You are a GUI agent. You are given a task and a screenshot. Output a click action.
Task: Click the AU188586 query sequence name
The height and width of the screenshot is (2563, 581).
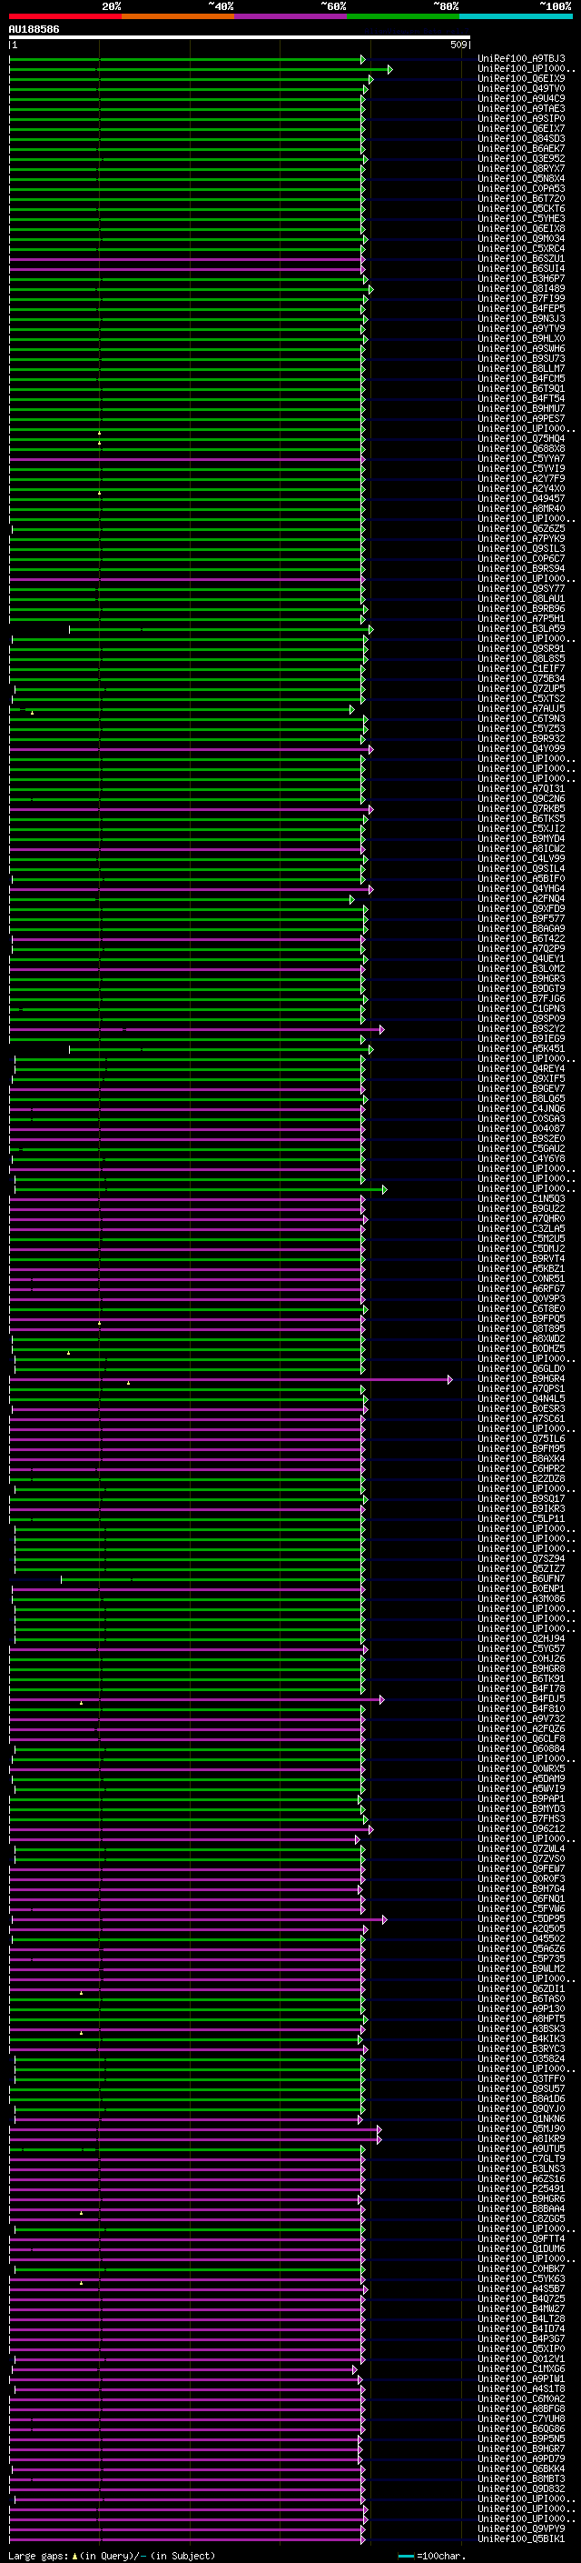tap(34, 30)
